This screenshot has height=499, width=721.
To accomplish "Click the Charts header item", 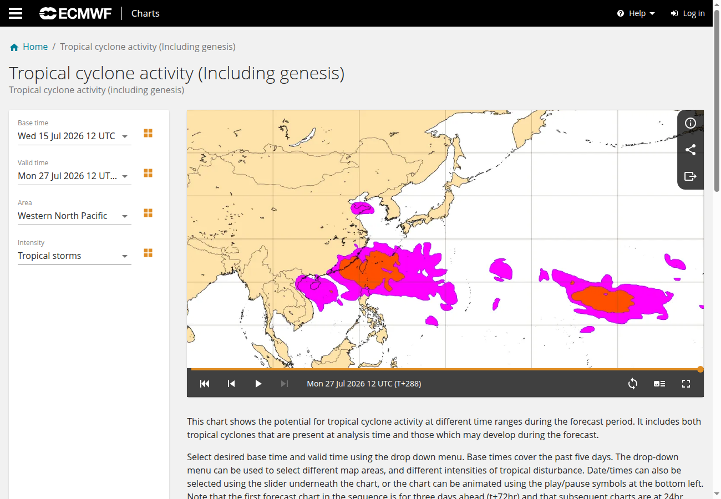I will [145, 13].
